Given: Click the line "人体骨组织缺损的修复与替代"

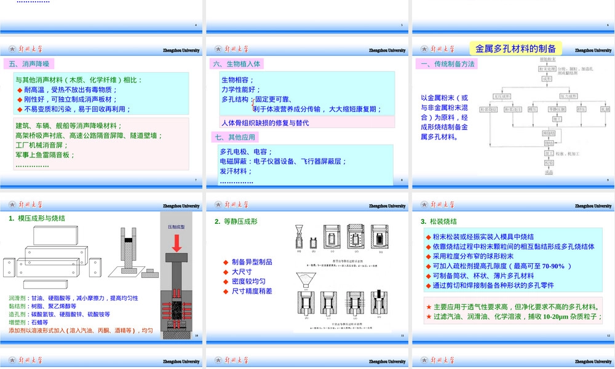Looking at the screenshot, I should click(265, 123).
